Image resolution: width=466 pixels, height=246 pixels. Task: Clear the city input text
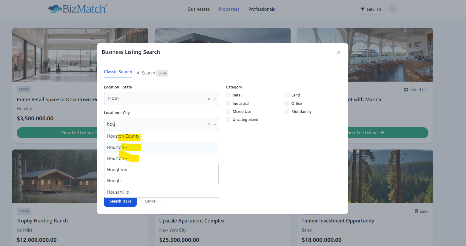[x=209, y=124]
